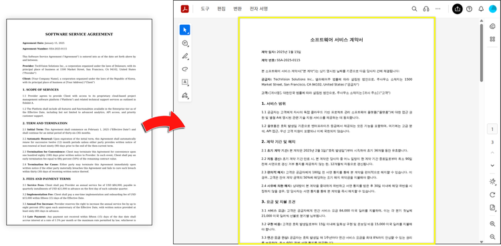
Task: Open the sun display settings icon
Action: tap(492, 181)
